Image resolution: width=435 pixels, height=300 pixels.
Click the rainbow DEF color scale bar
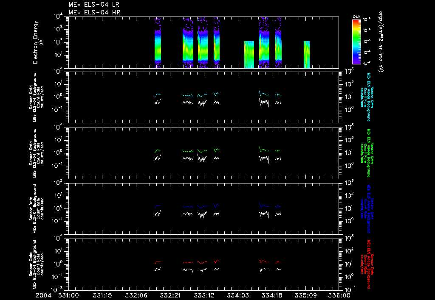pyautogui.click(x=356, y=42)
